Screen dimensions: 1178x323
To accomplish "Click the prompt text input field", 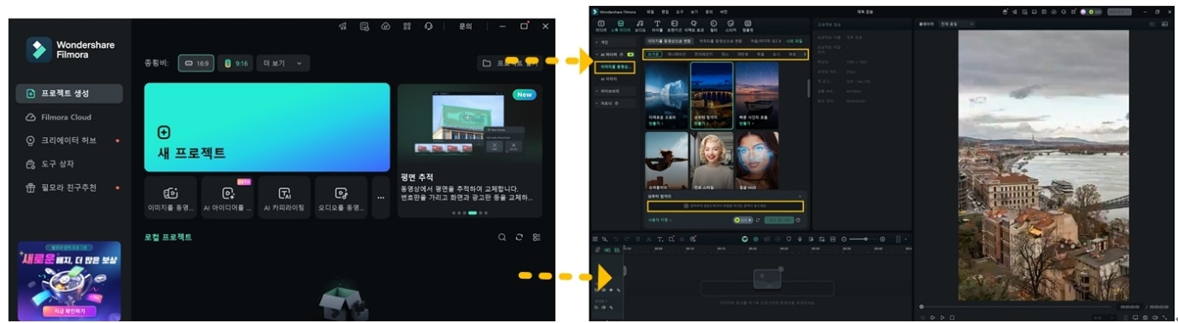I will pyautogui.click(x=724, y=206).
